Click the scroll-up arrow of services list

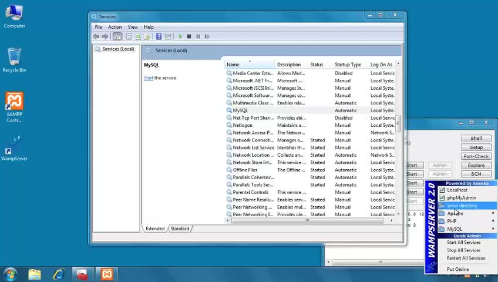(398, 64)
